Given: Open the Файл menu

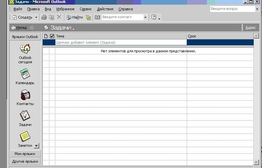Looking at the screenshot, I should pos(18,9).
